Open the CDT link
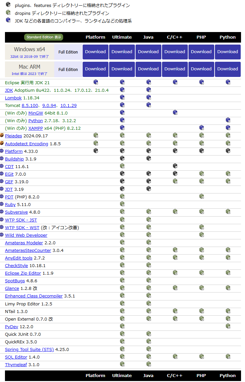 click(9, 167)
